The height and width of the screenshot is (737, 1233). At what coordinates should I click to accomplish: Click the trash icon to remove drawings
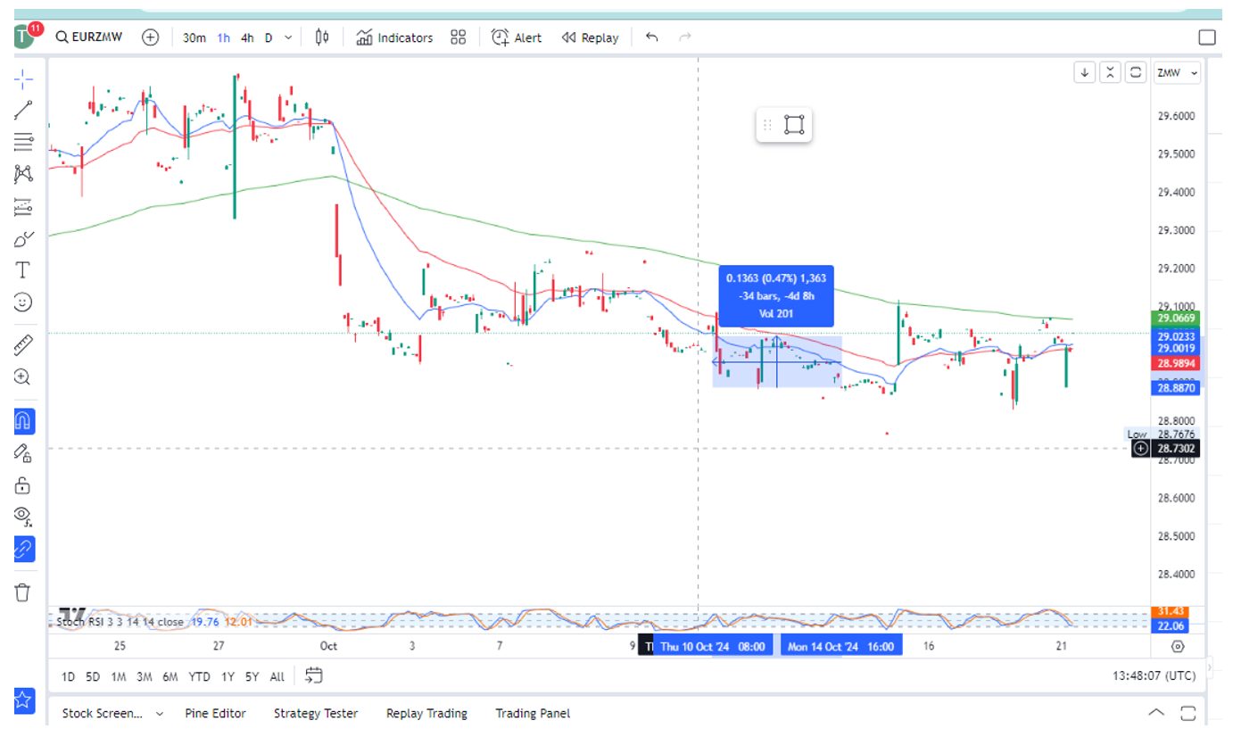(x=23, y=592)
